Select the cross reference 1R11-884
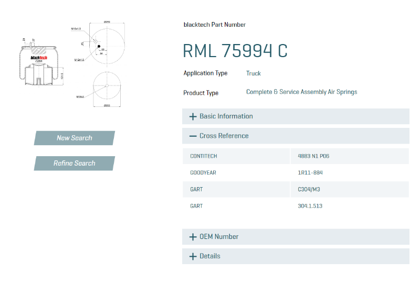 coord(310,173)
